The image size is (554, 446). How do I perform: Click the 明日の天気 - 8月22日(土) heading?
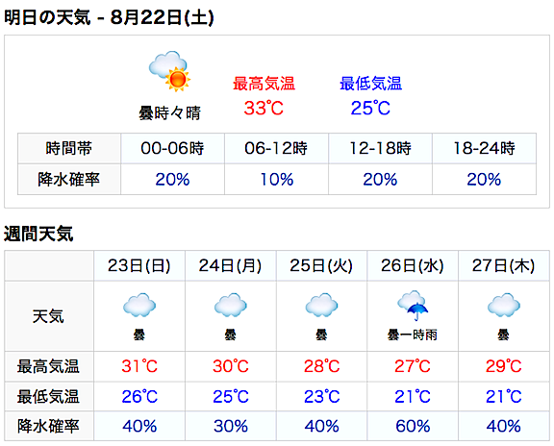click(109, 17)
